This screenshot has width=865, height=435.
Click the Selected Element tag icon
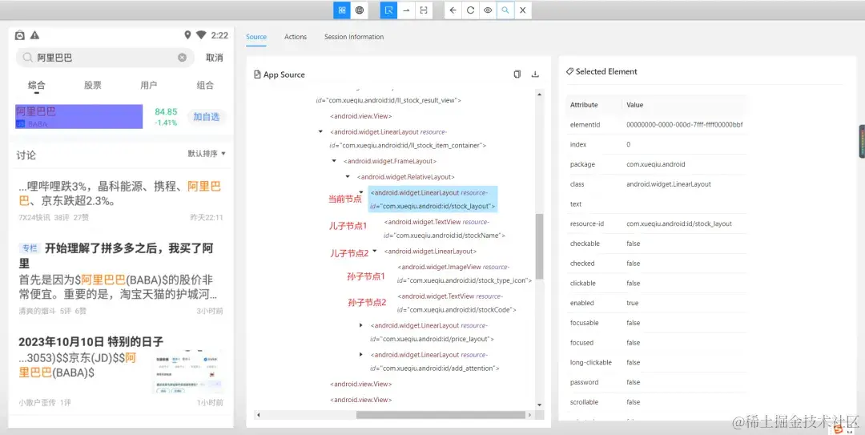click(x=570, y=72)
